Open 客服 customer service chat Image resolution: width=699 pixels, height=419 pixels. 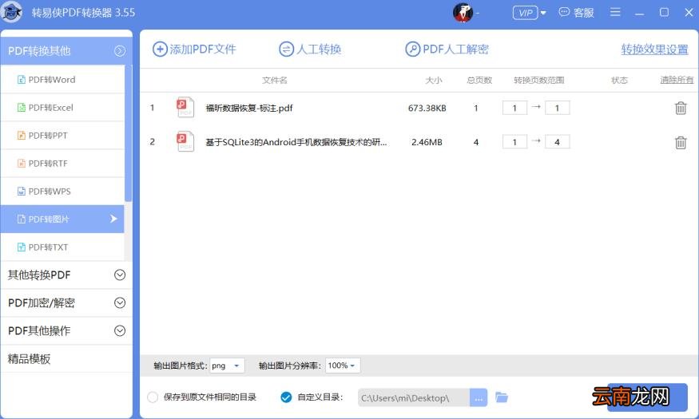pyautogui.click(x=577, y=13)
